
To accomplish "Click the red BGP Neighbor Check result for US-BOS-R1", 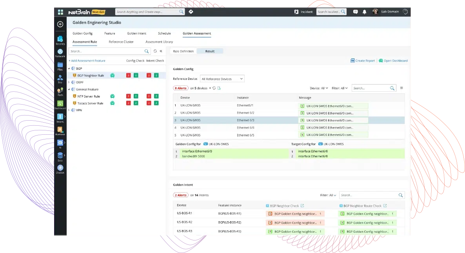I will [295, 213].
